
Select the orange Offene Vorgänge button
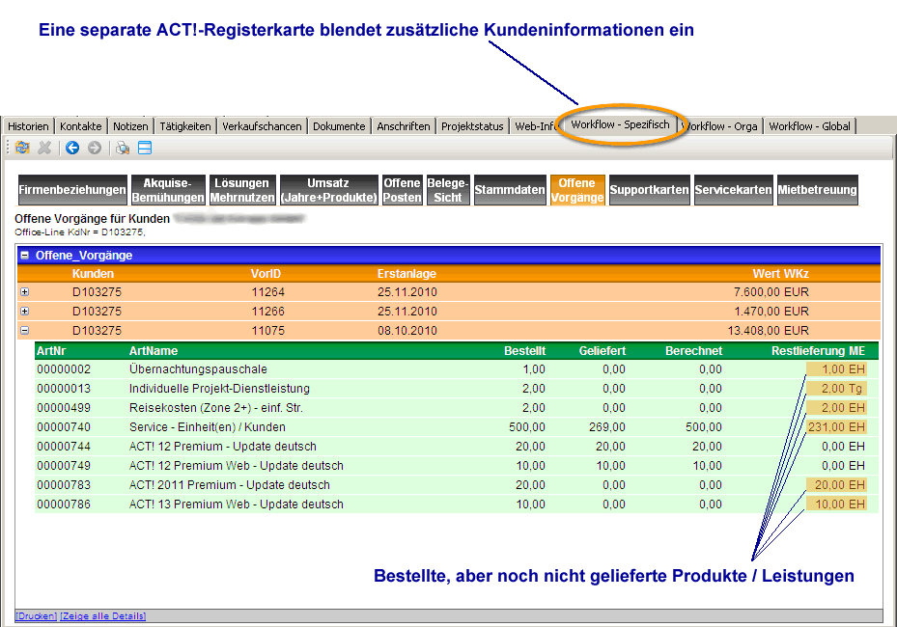click(x=577, y=190)
